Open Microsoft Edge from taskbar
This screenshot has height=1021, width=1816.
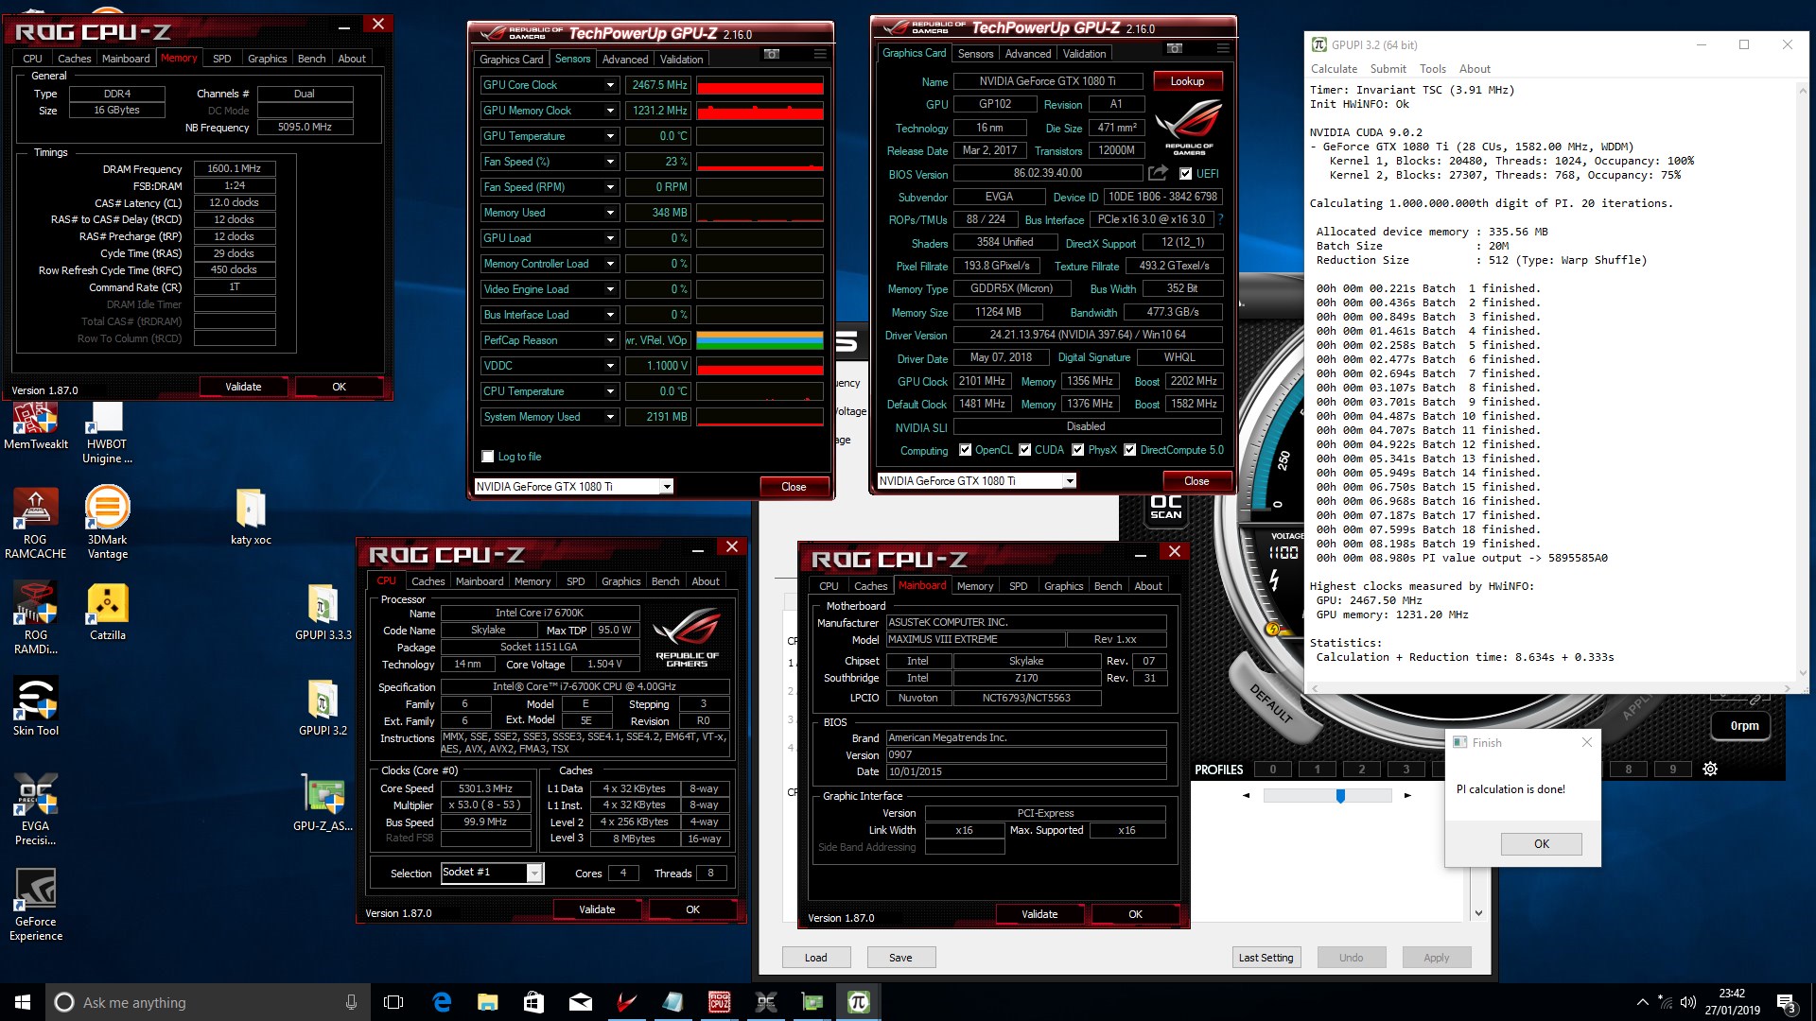pyautogui.click(x=442, y=1002)
